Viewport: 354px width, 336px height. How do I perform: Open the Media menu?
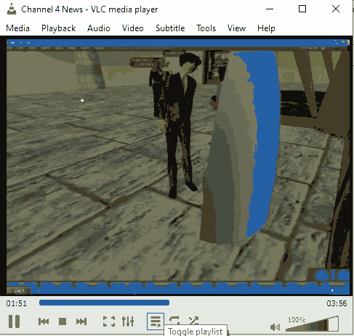[x=17, y=28]
